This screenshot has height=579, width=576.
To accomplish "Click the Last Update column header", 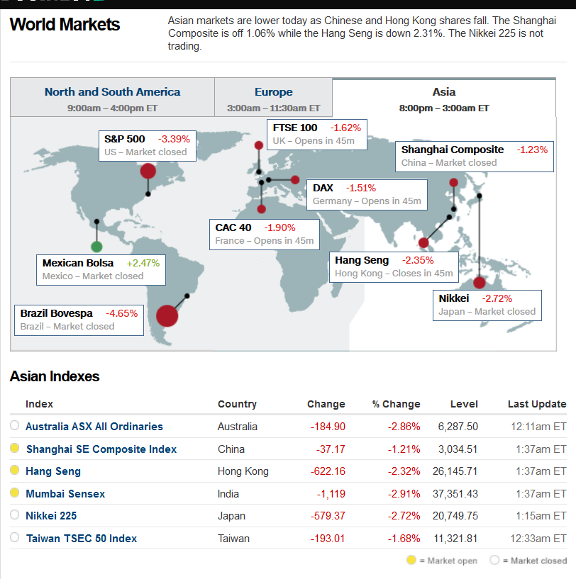I will [537, 404].
